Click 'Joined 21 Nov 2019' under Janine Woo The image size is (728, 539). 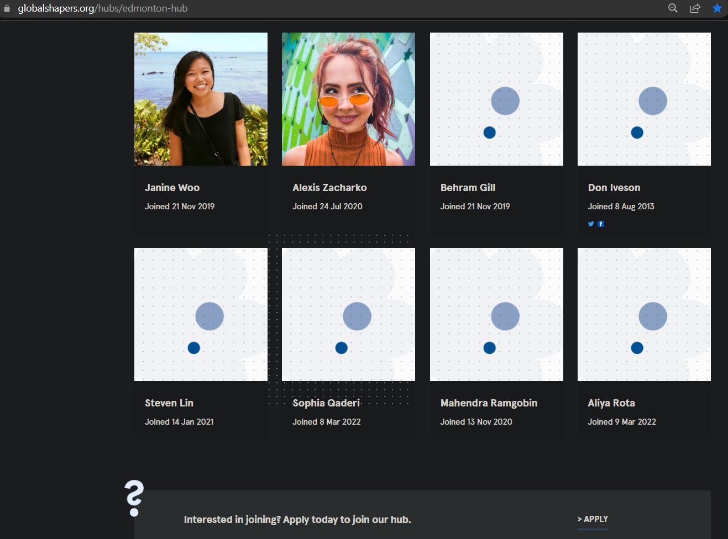[x=180, y=207]
